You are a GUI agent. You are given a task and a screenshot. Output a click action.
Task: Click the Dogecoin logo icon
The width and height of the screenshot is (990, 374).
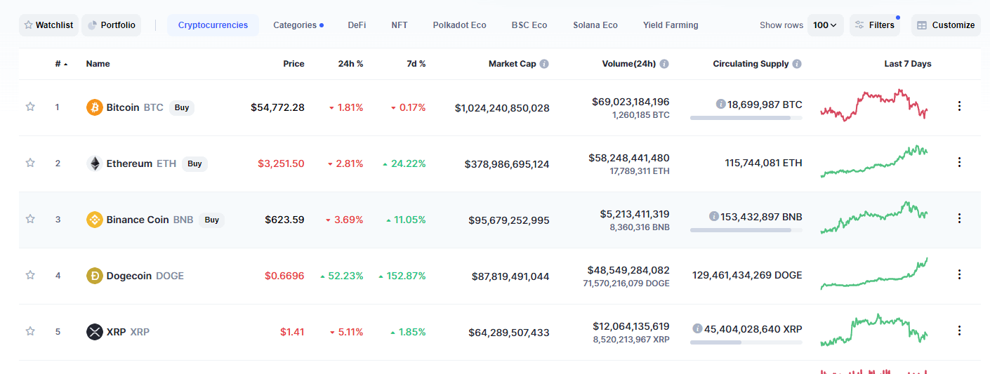(x=94, y=276)
